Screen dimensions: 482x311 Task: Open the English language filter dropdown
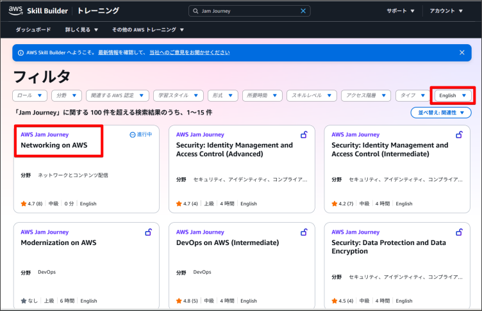point(453,95)
